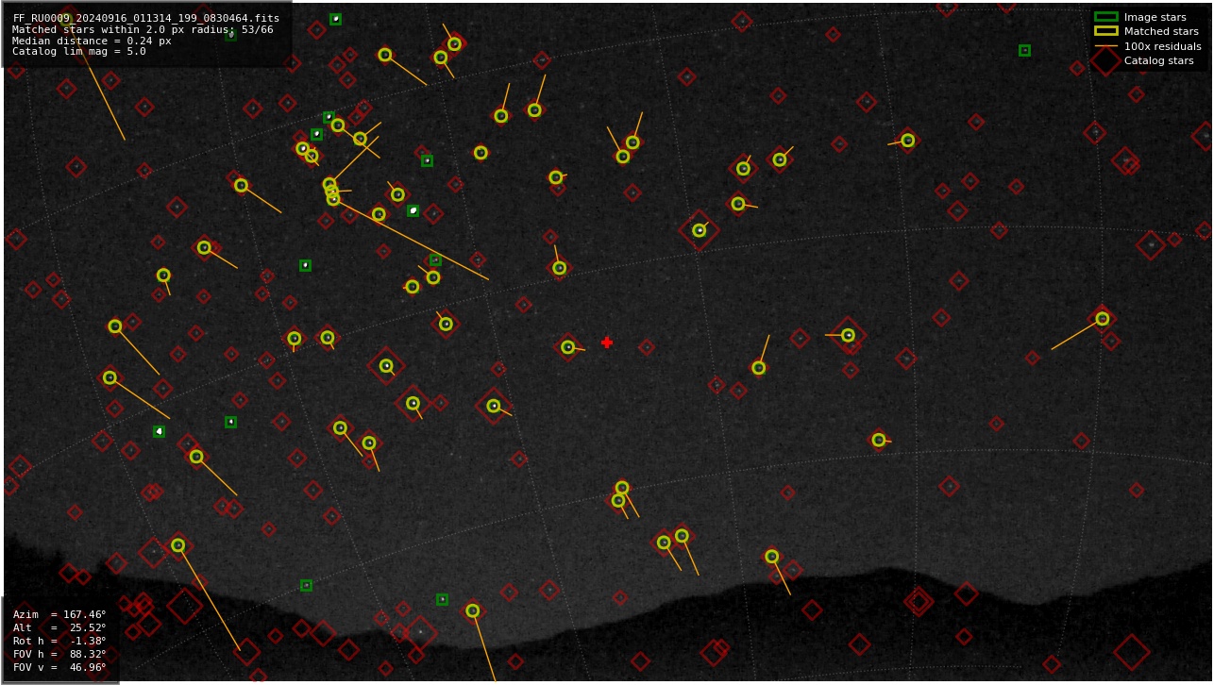
Task: Click the 'Matched stars' legend label
Action: [x=1161, y=32]
